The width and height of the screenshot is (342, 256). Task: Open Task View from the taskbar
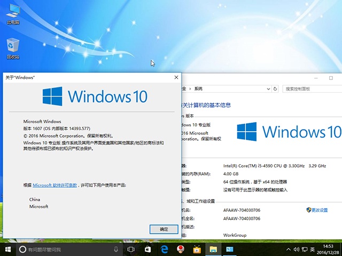tap(131, 249)
